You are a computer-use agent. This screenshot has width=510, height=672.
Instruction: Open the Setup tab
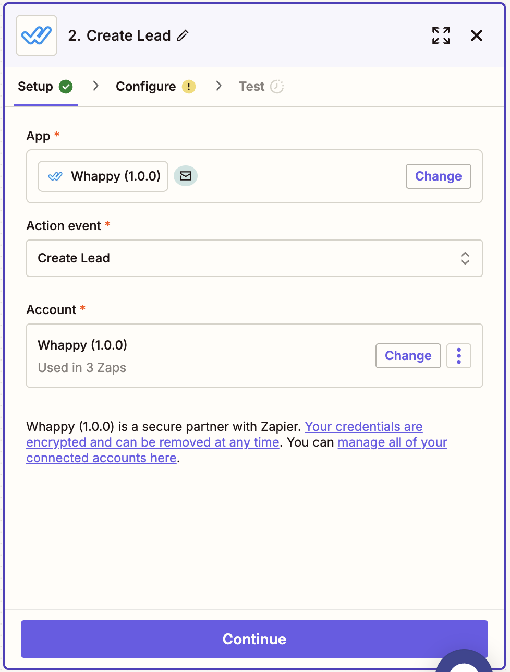click(x=45, y=87)
